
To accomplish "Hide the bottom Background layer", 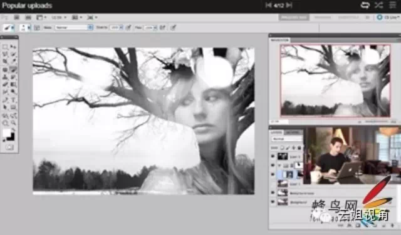I will click(273, 202).
